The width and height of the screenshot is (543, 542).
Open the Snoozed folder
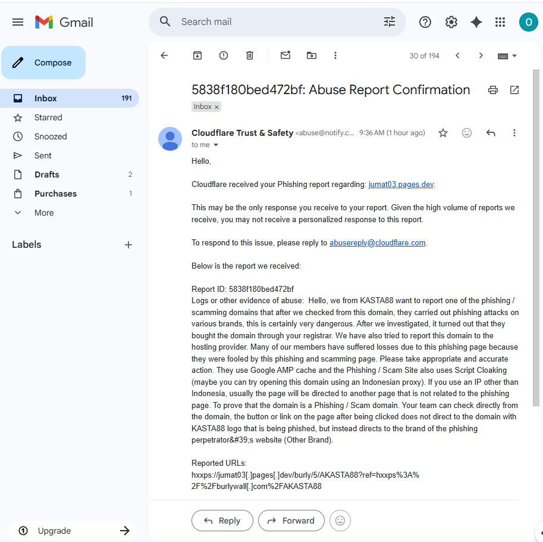[69, 136]
